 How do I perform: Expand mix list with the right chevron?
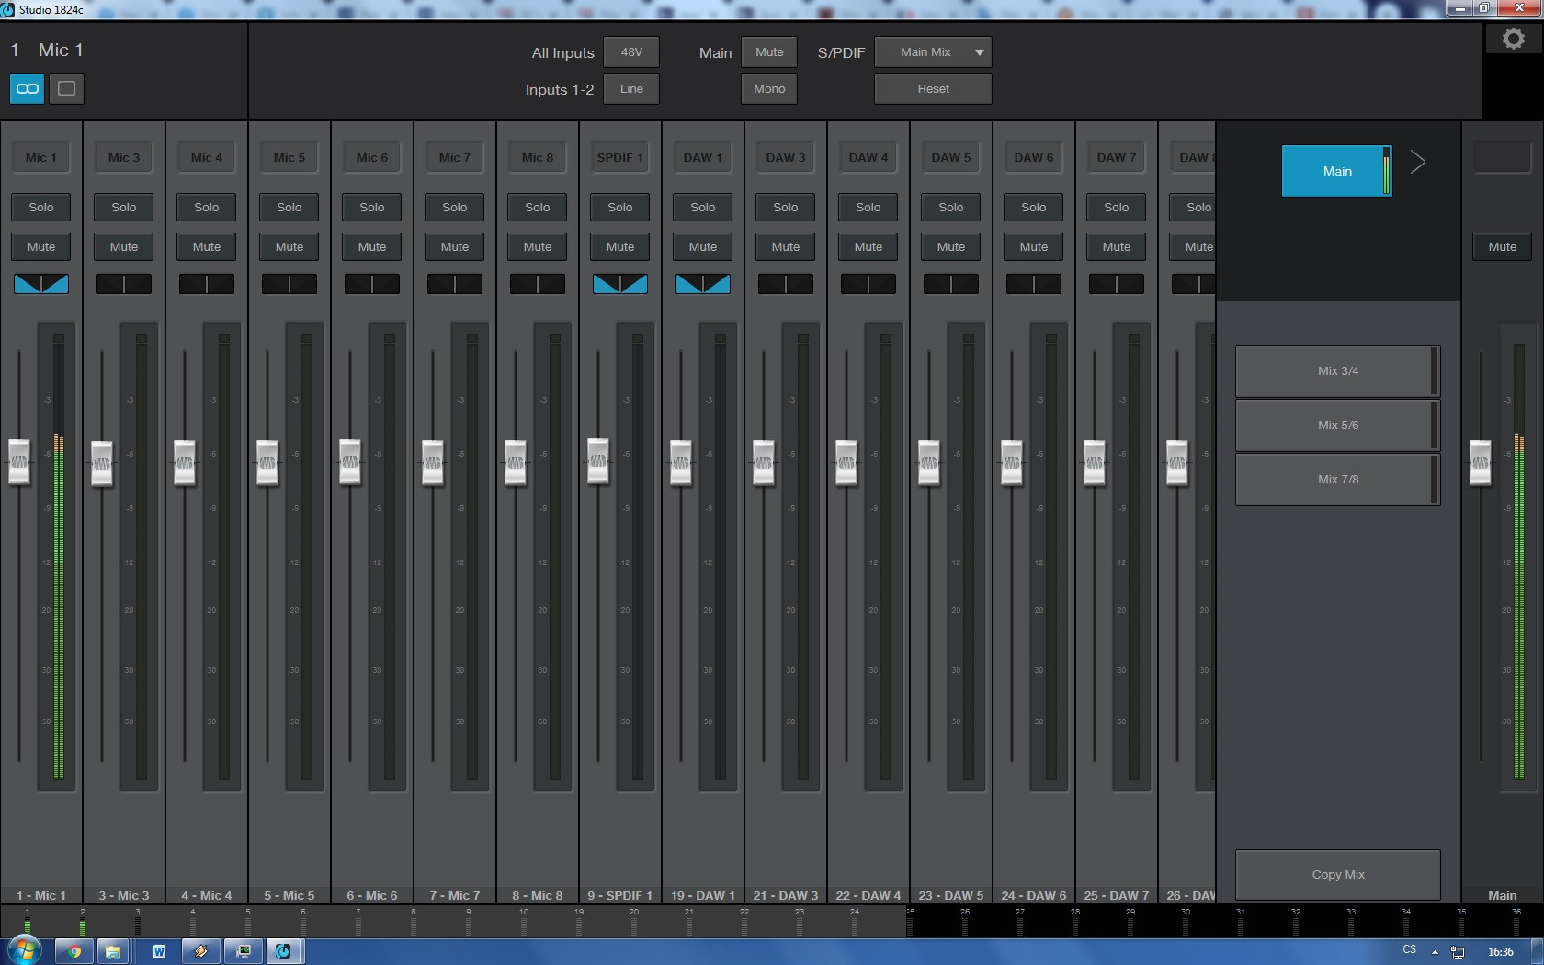coord(1418,163)
